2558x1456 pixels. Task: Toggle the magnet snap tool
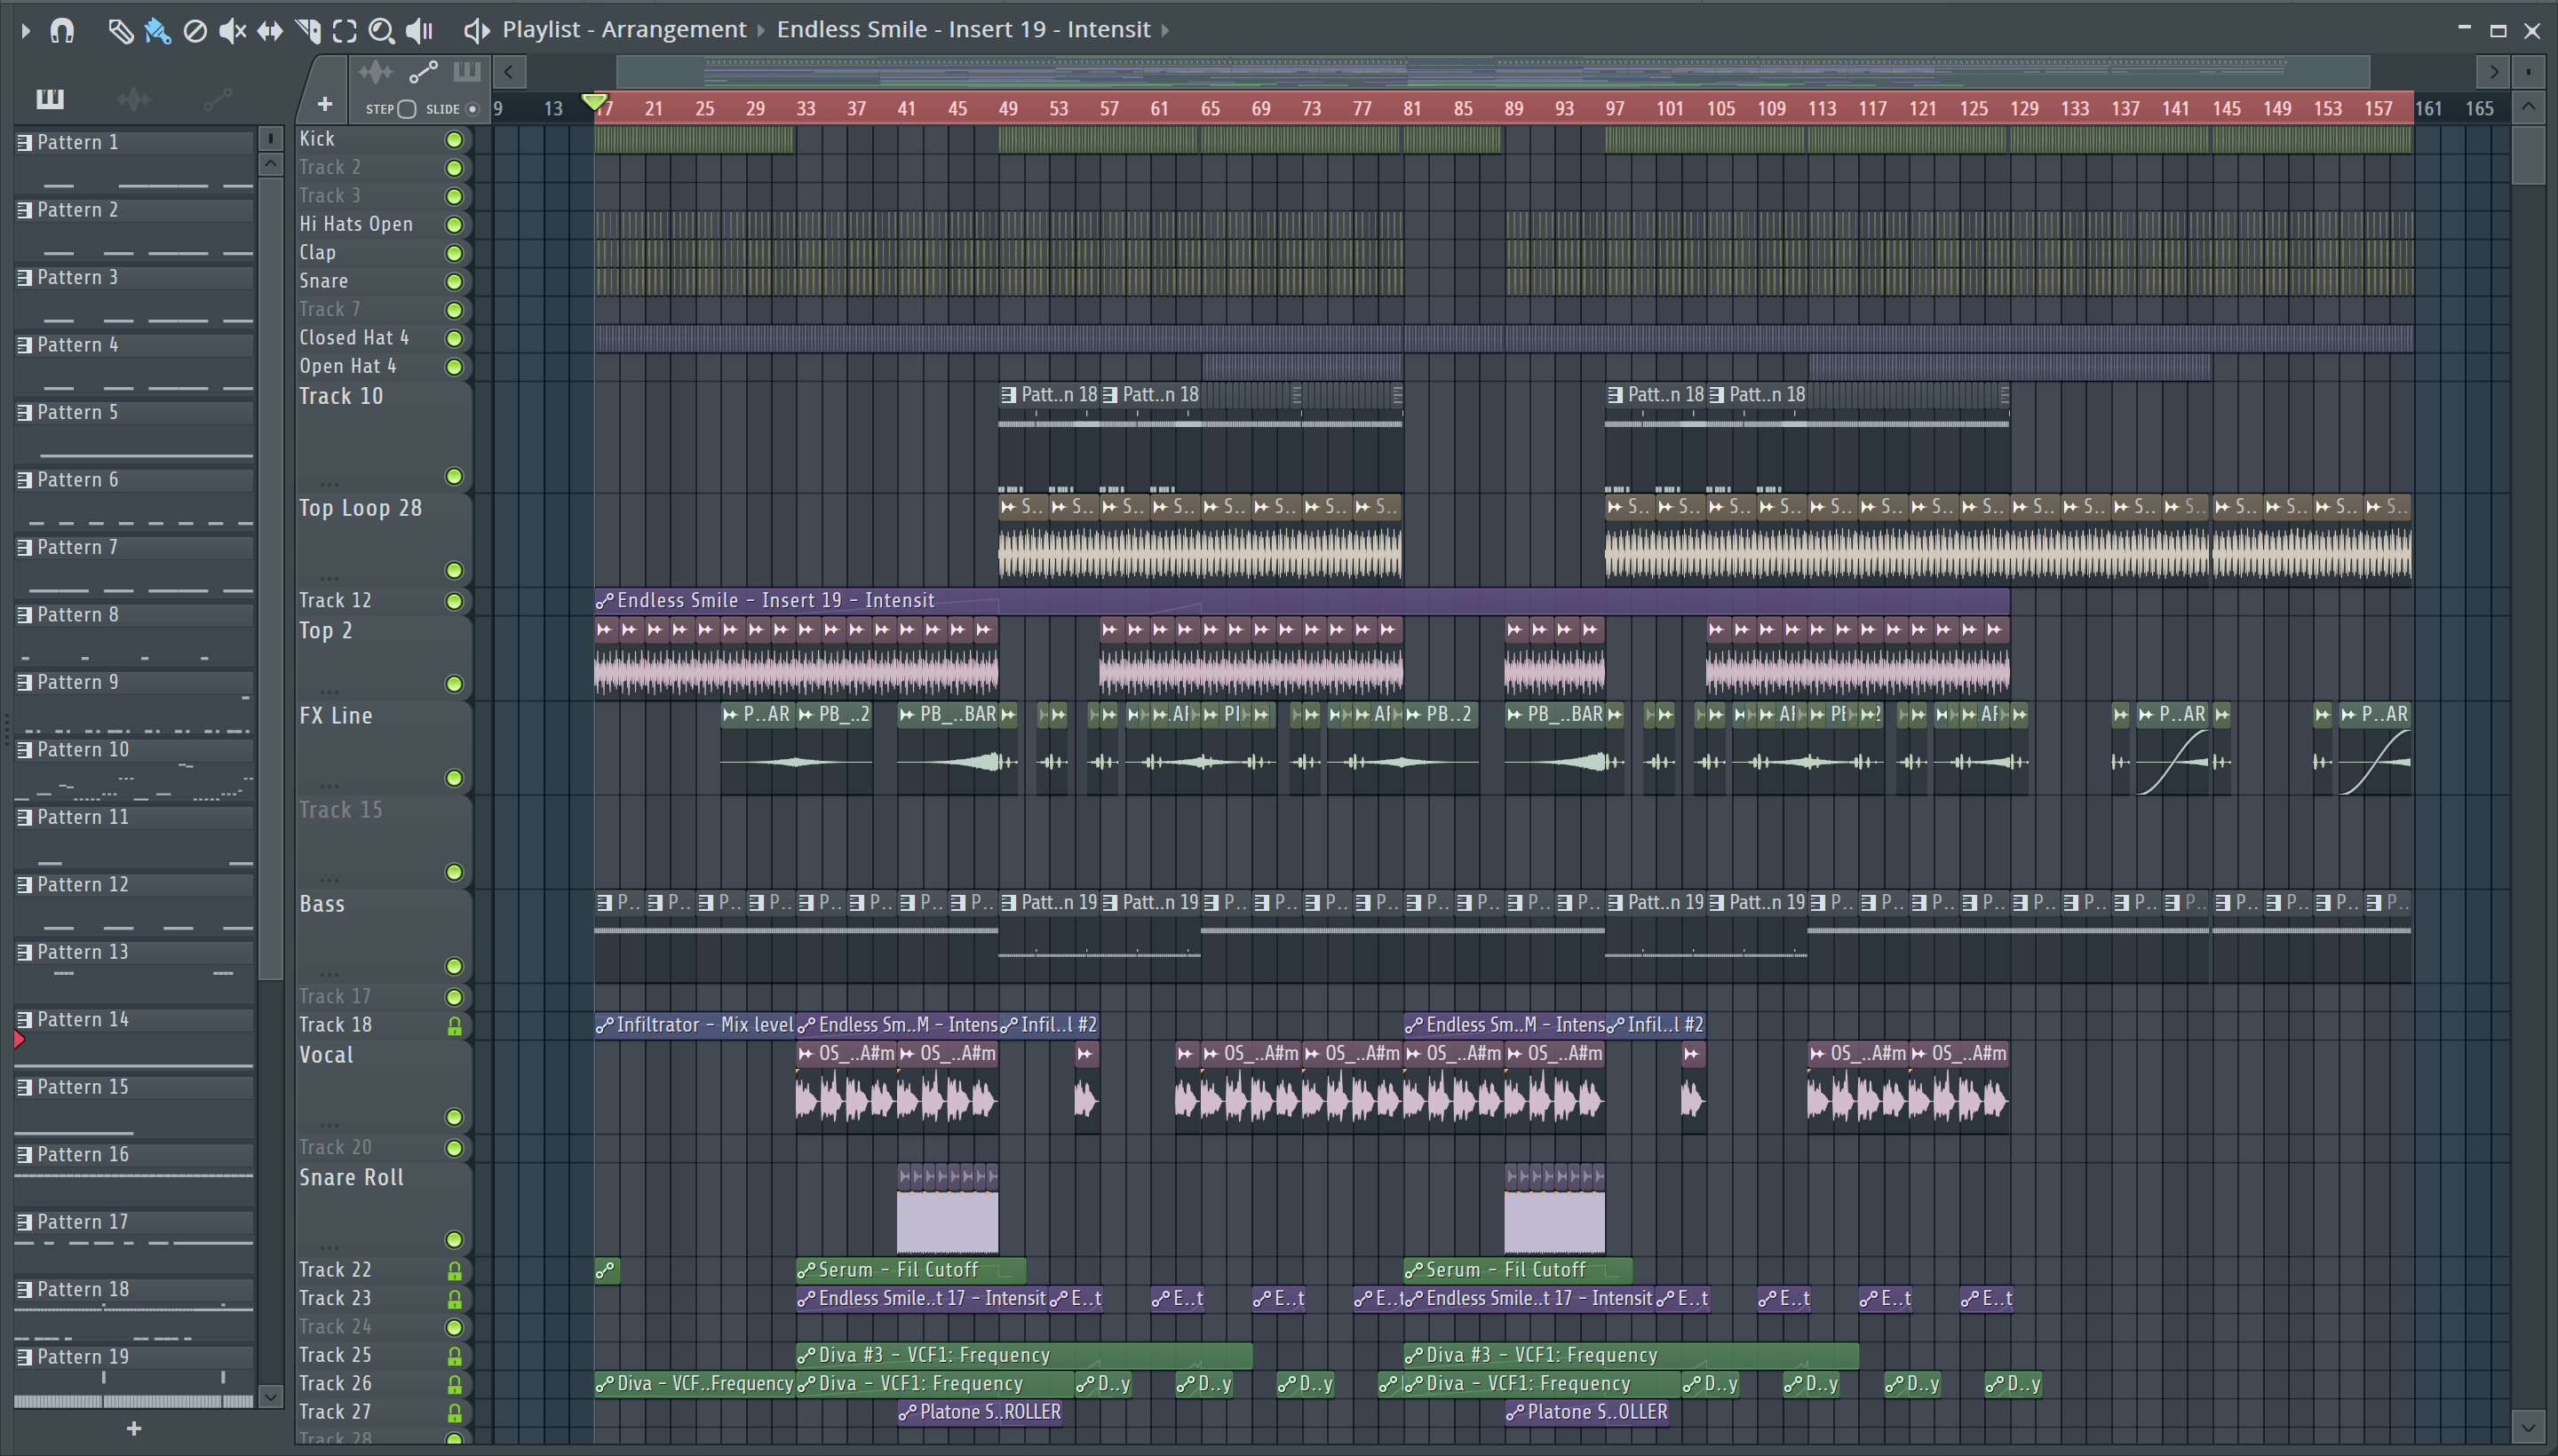[62, 31]
